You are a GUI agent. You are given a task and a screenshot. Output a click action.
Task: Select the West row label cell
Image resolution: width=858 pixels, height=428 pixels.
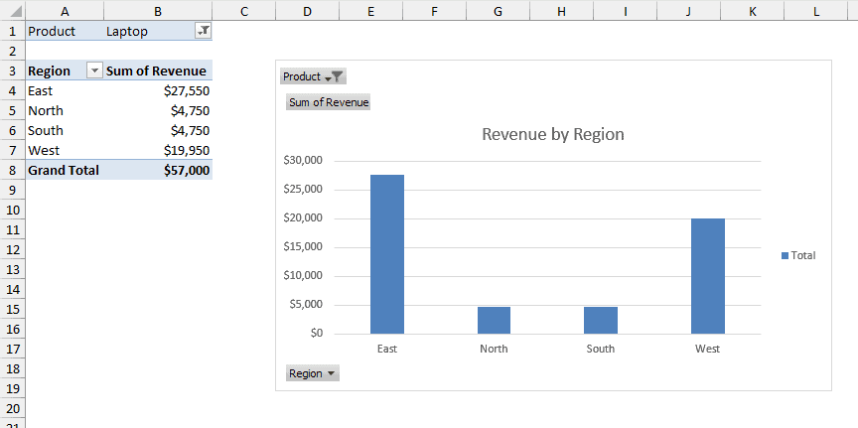(65, 150)
